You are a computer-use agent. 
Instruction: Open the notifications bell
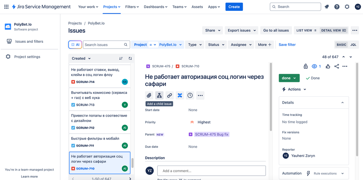tap(327, 7)
